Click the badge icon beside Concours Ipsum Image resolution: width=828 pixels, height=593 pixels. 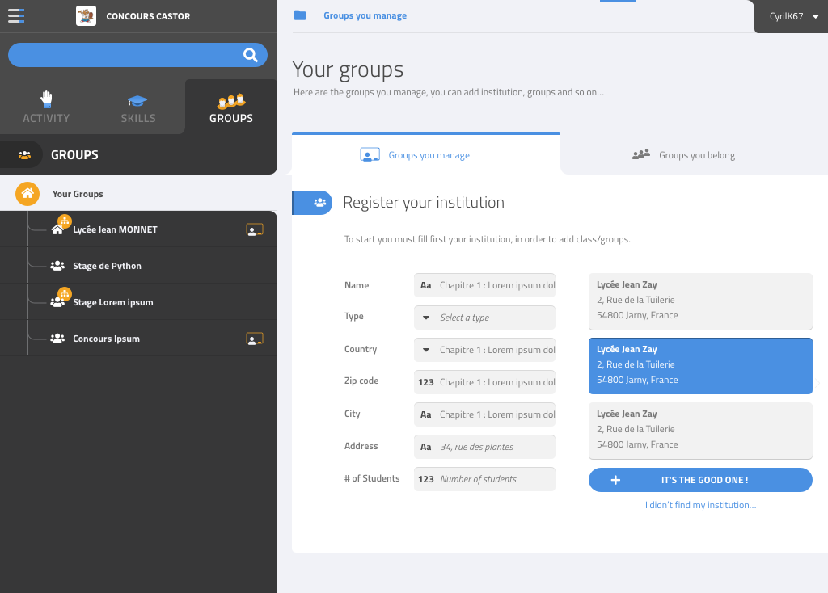click(255, 339)
